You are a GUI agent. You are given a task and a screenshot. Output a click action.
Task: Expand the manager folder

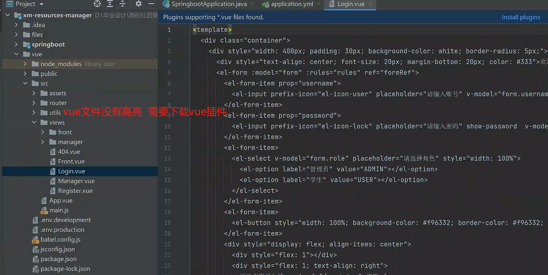42,142
